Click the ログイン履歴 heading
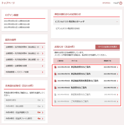 12,15
